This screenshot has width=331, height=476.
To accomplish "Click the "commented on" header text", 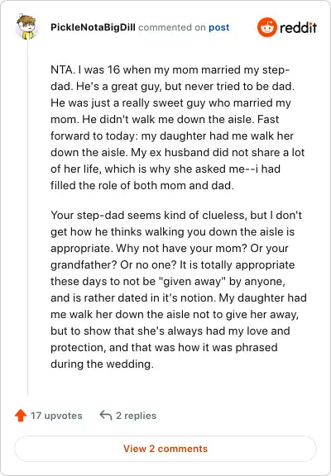I will [x=172, y=27].
